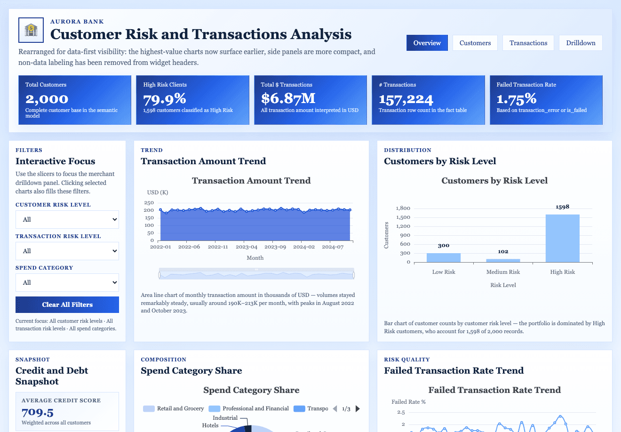The width and height of the screenshot is (621, 432).
Task: Click the High Risk bar
Action: tap(563, 238)
